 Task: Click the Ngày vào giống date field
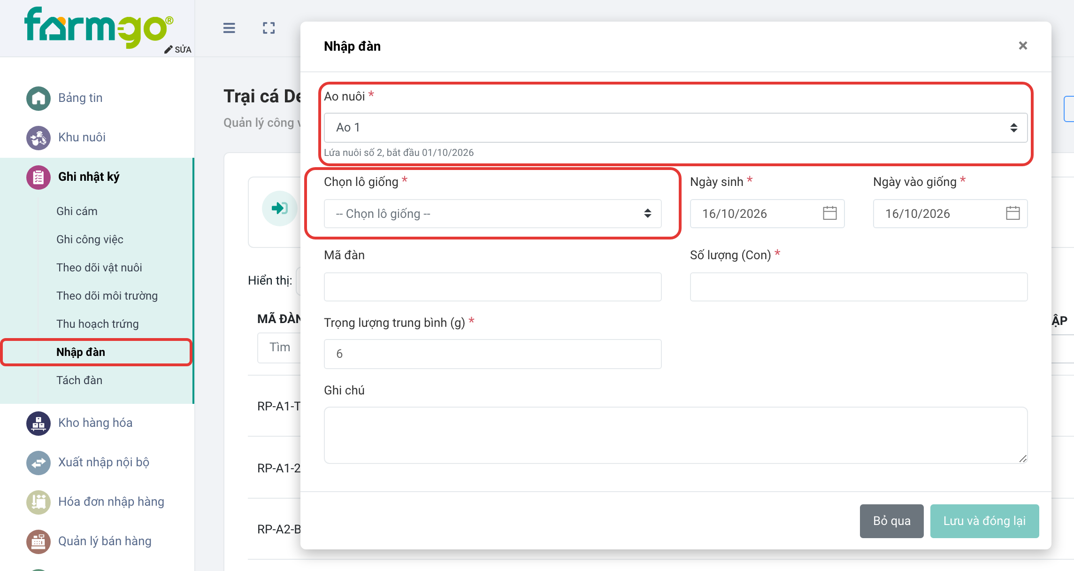point(950,214)
